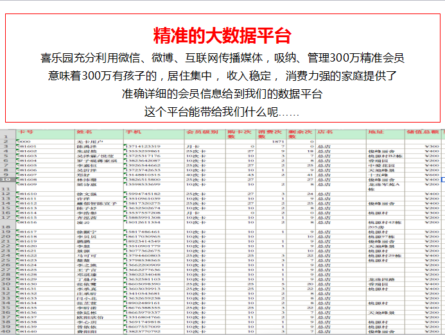Click the 43 purchase count cell
Image resolution: width=445 pixels, height=335 pixels.
[x=241, y=175]
